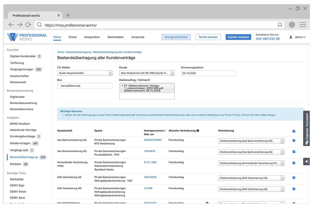Uncheck the contract 462452245 row checkbox

[x=294, y=178]
